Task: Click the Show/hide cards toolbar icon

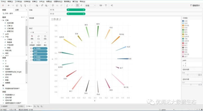Action: click(x=101, y=5)
